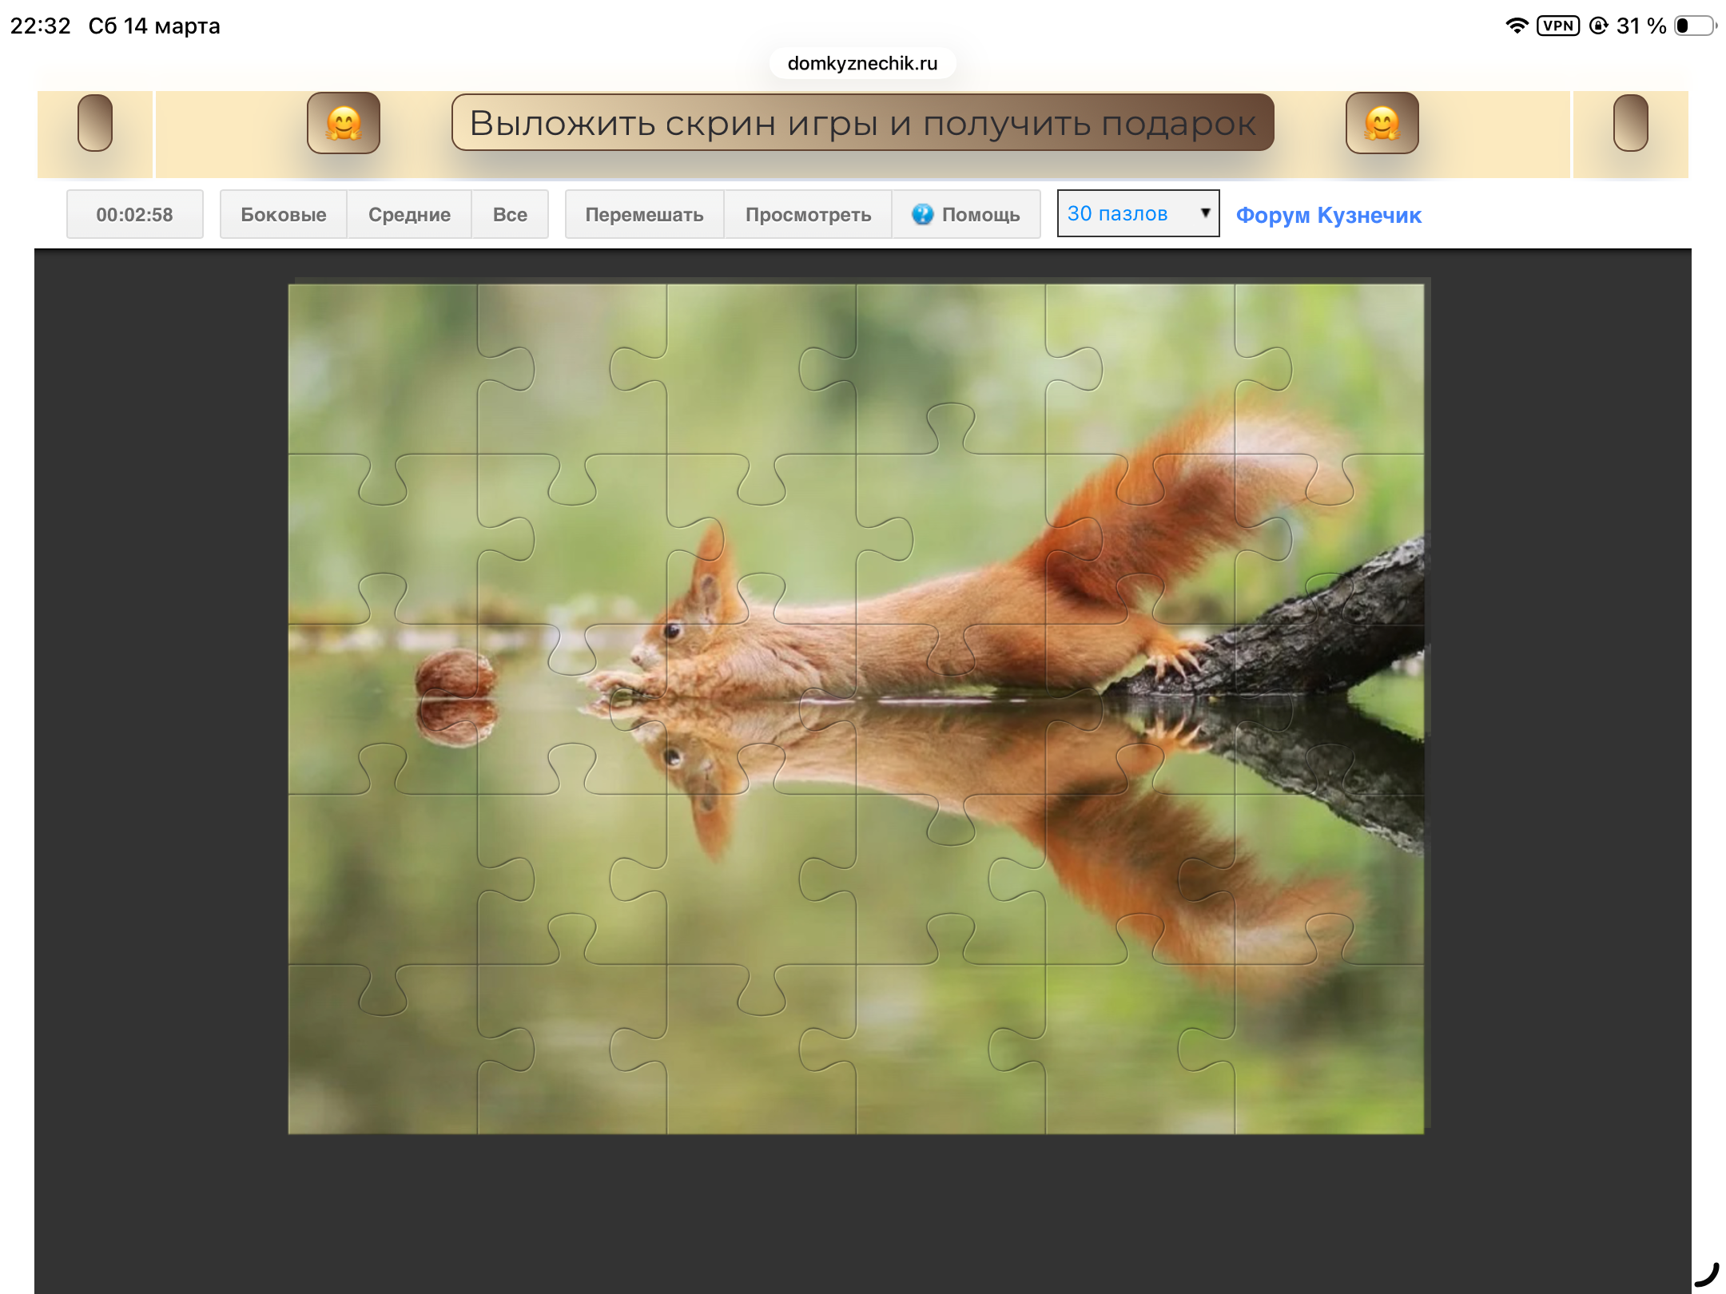Show only Средние middle pieces

click(409, 214)
